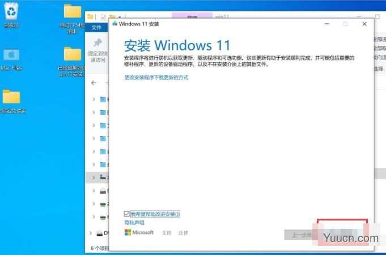
Task: Expand the highlighted tree item in Explorer
Action: [94, 177]
